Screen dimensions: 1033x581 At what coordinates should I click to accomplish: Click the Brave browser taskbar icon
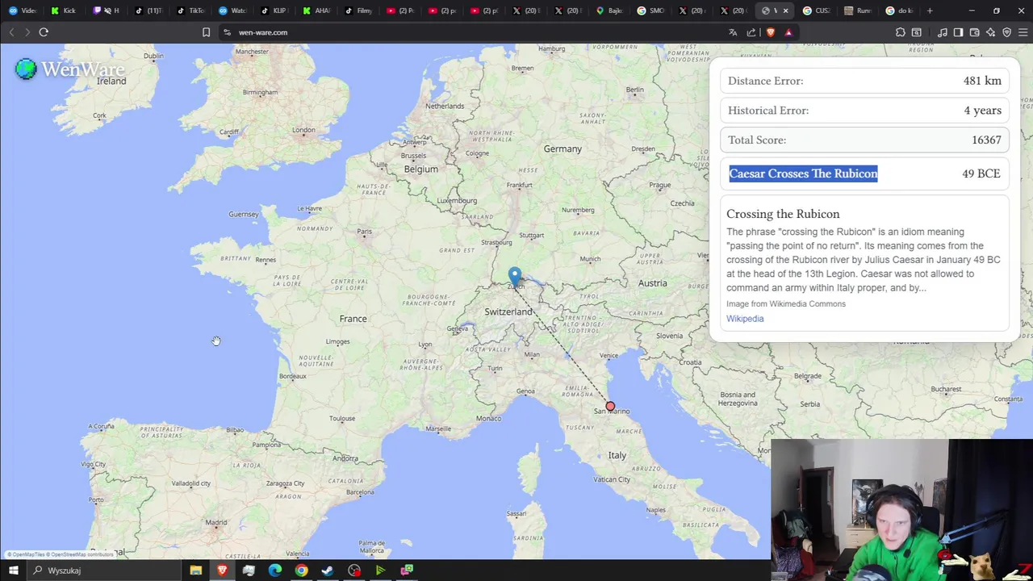(222, 571)
